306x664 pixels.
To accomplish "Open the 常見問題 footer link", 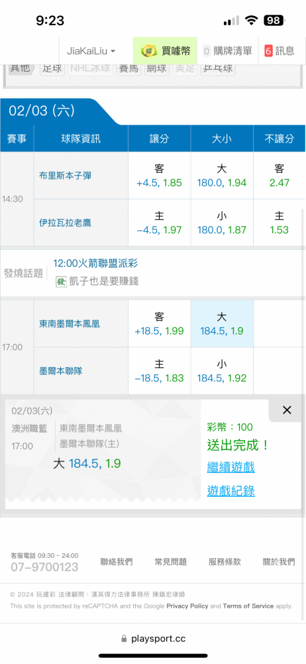I will (x=170, y=562).
